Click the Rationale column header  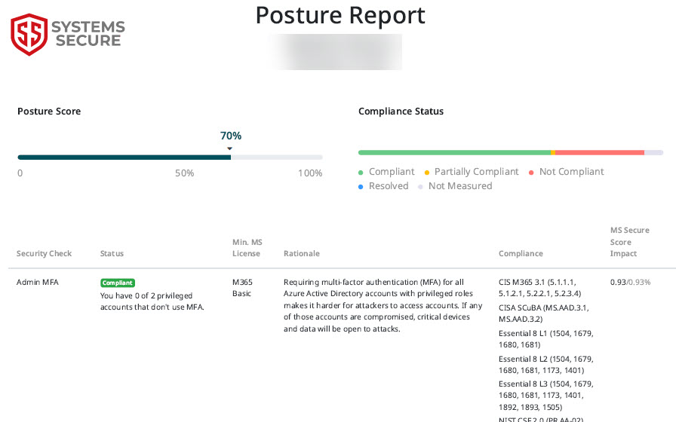[301, 254]
